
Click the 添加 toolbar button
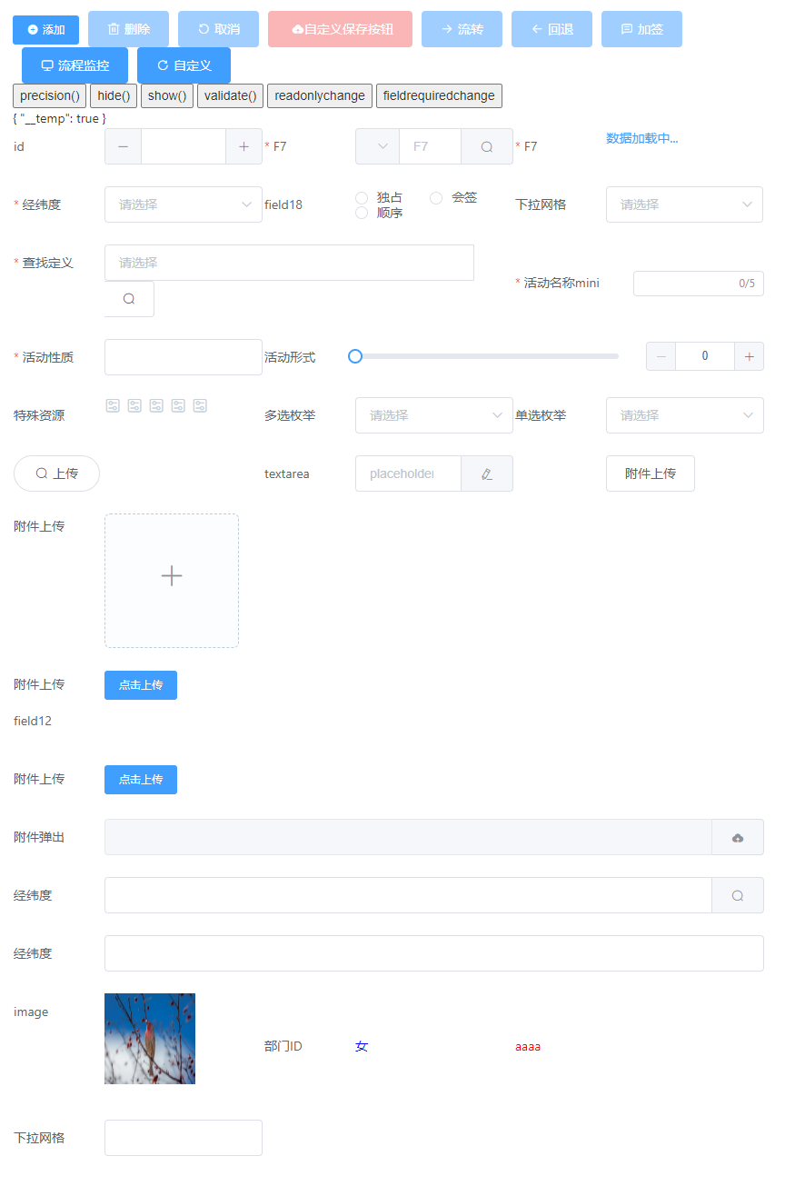45,30
